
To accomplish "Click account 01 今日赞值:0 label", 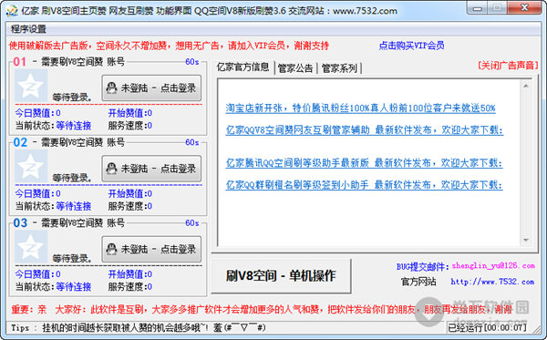I will (x=37, y=113).
